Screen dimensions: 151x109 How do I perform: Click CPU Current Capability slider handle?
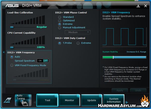(x=12, y=47)
